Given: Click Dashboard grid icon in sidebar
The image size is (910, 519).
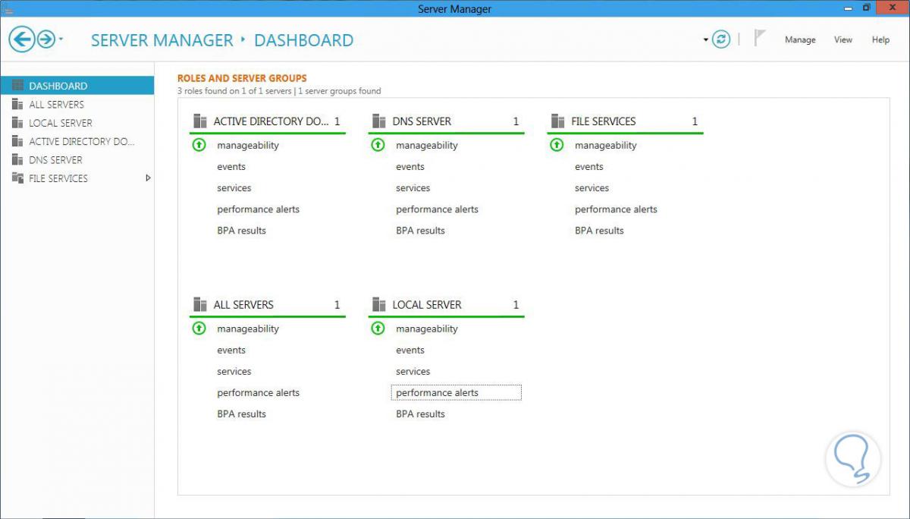Looking at the screenshot, I should coord(17,86).
